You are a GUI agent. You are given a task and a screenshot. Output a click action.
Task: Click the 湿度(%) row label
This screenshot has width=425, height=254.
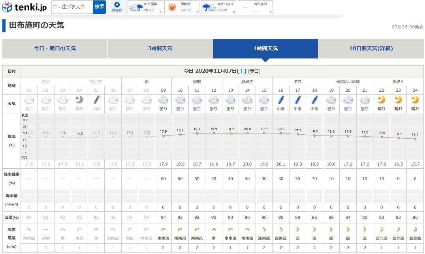pos(12,217)
